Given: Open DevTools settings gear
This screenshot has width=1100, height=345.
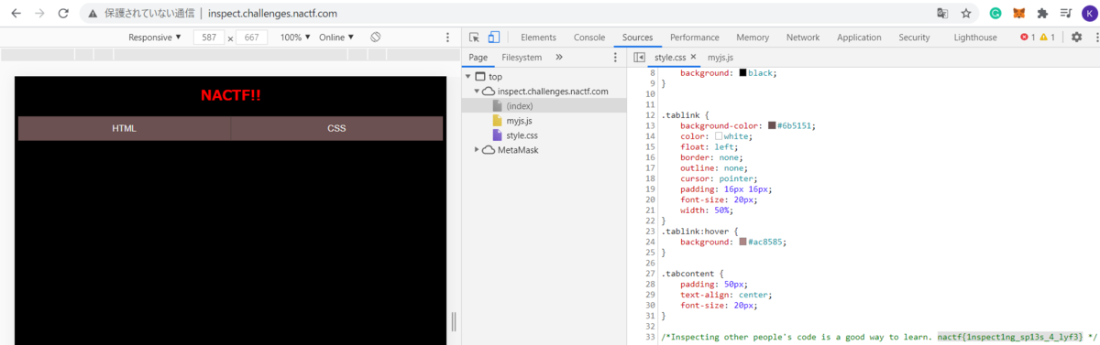Looking at the screenshot, I should (x=1076, y=38).
